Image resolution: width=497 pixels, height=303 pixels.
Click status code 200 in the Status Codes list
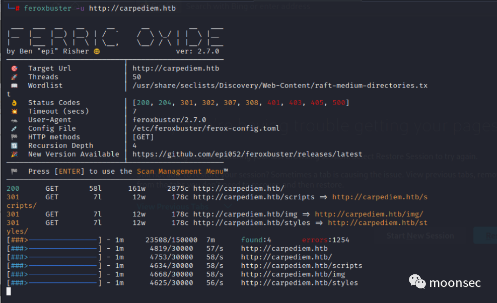pyautogui.click(x=143, y=103)
